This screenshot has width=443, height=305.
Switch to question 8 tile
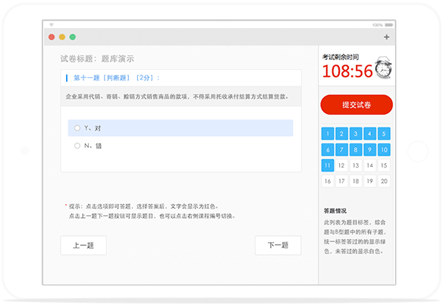[356, 149]
